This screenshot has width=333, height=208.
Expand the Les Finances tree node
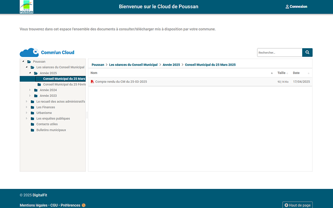pos(27,107)
